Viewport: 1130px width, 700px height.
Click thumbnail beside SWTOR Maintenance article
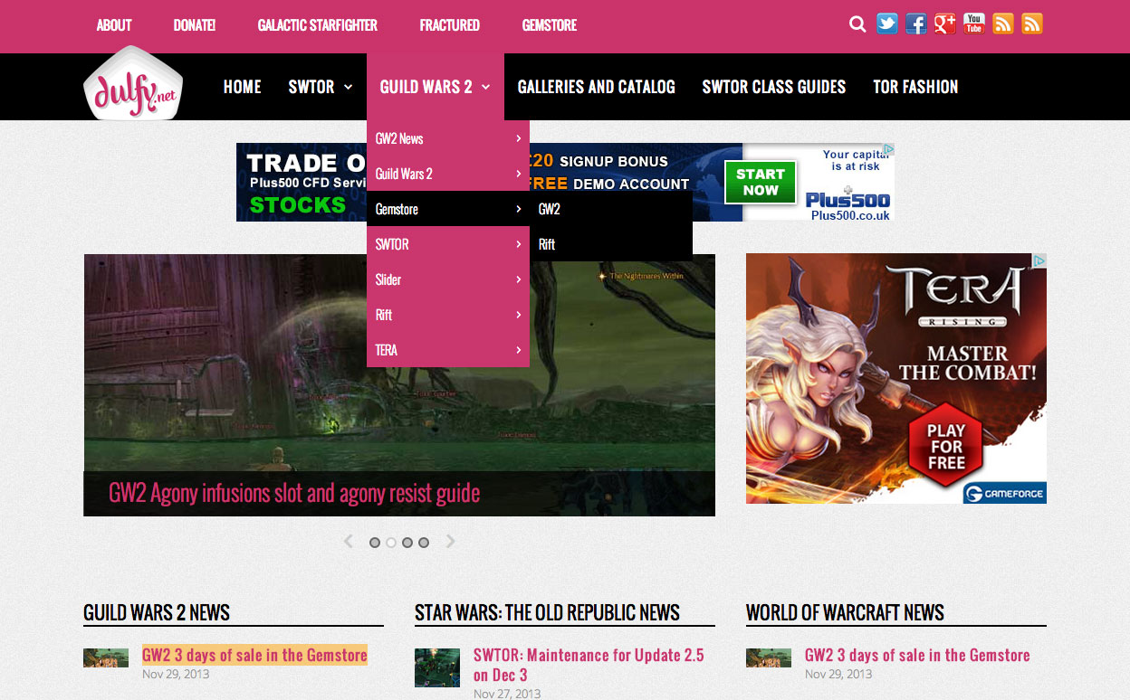click(x=437, y=667)
